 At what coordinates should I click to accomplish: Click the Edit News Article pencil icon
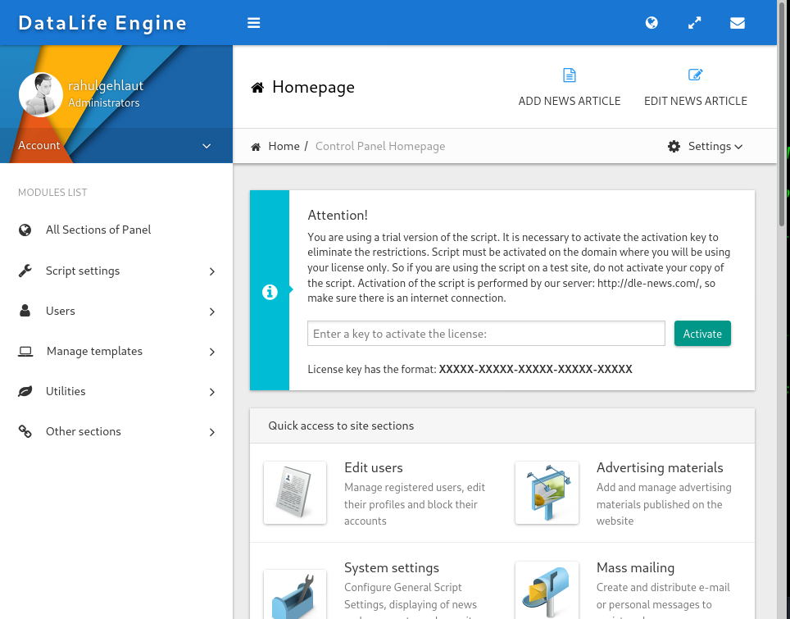[x=695, y=75]
